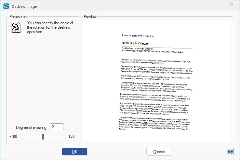Close the Deskew Image dialog

(231, 4)
